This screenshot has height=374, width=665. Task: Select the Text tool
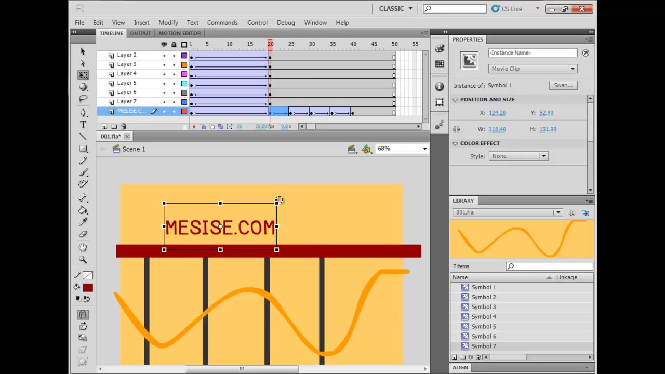pos(83,125)
